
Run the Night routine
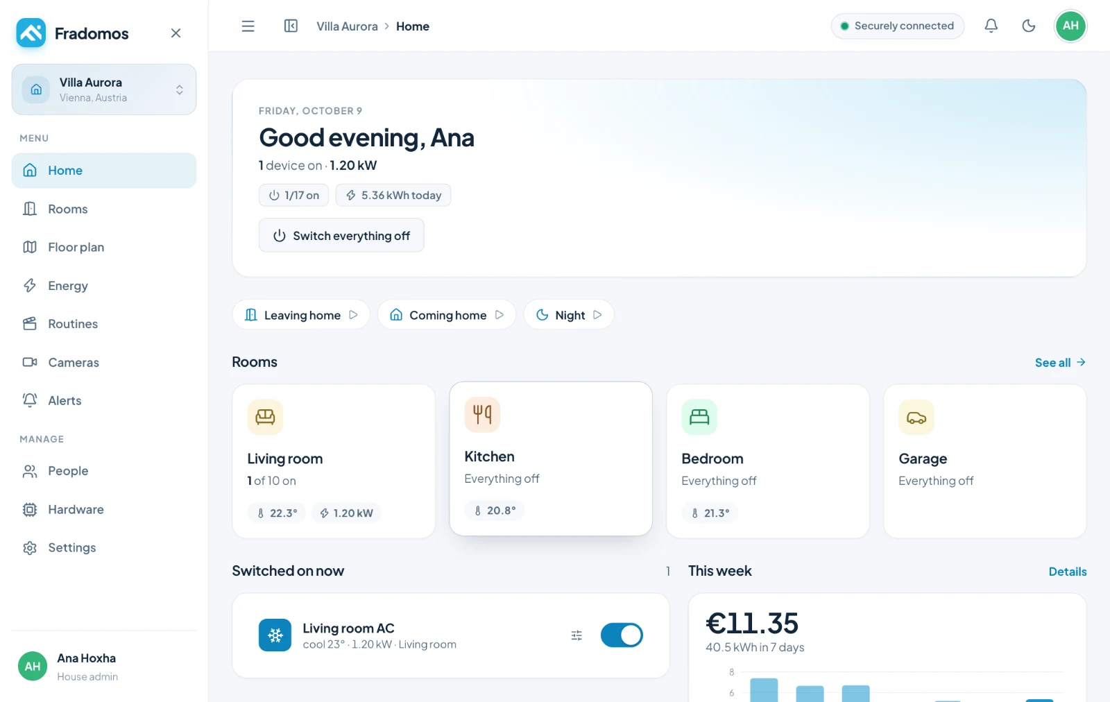tap(569, 315)
